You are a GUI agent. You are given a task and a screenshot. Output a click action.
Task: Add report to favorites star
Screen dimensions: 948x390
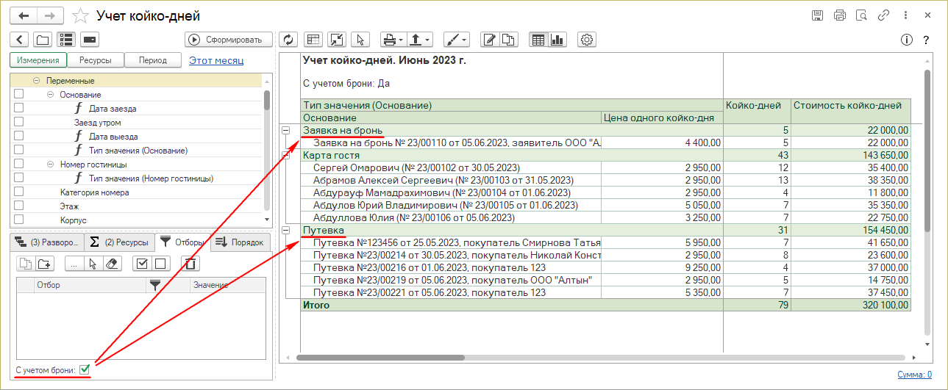(x=82, y=16)
